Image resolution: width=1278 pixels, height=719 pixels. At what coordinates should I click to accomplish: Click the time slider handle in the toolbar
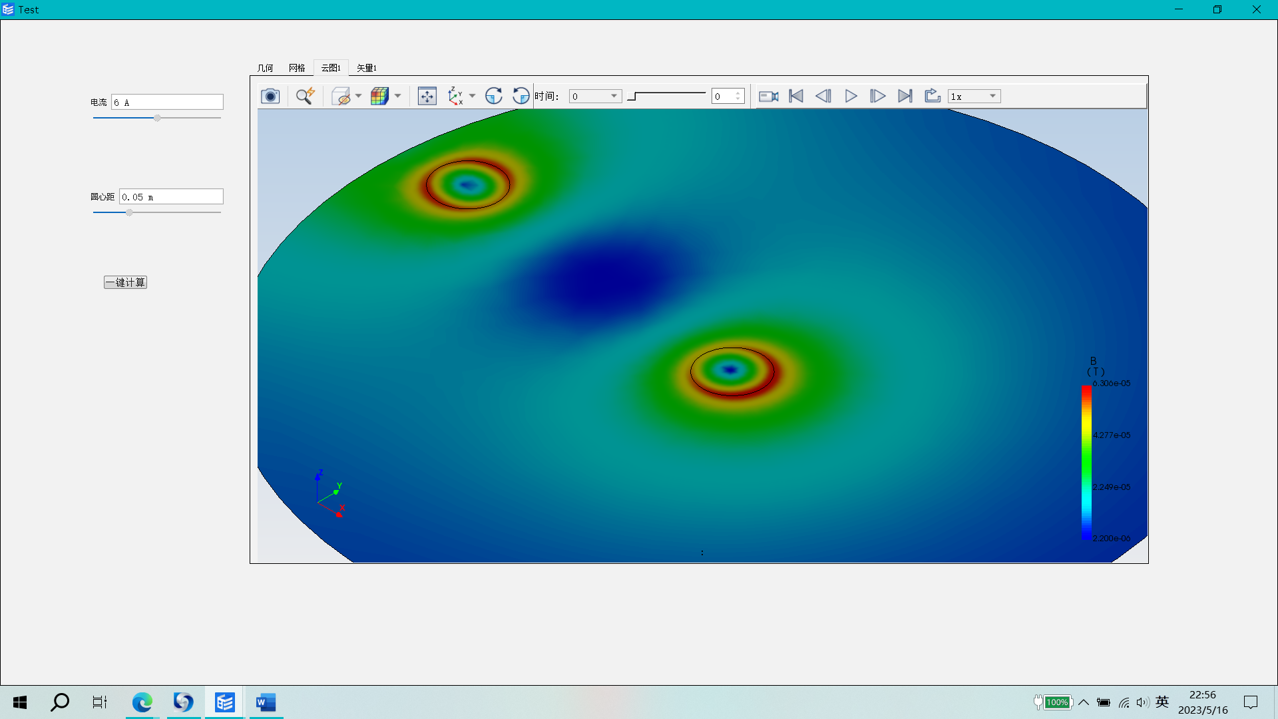point(632,97)
